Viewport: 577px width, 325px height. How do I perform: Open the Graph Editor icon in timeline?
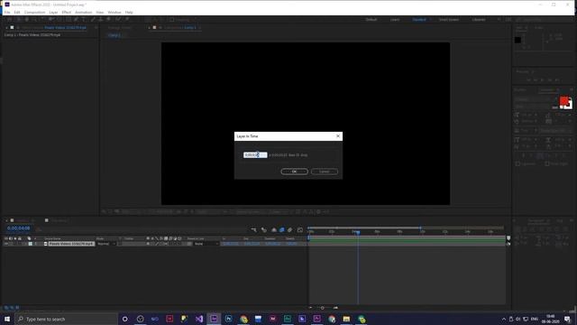coord(300,230)
